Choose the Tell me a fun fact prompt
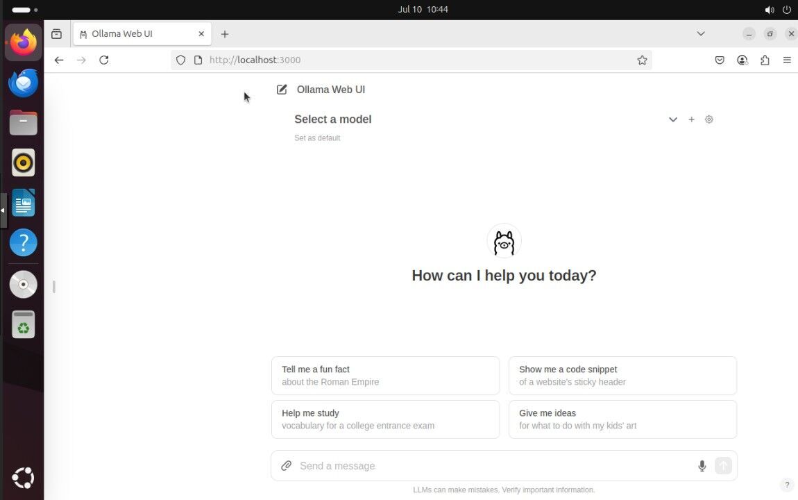The width and height of the screenshot is (798, 500). coord(385,376)
